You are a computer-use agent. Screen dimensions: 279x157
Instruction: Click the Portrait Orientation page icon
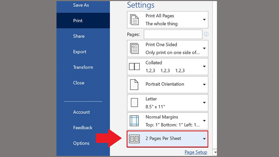coord(134,84)
